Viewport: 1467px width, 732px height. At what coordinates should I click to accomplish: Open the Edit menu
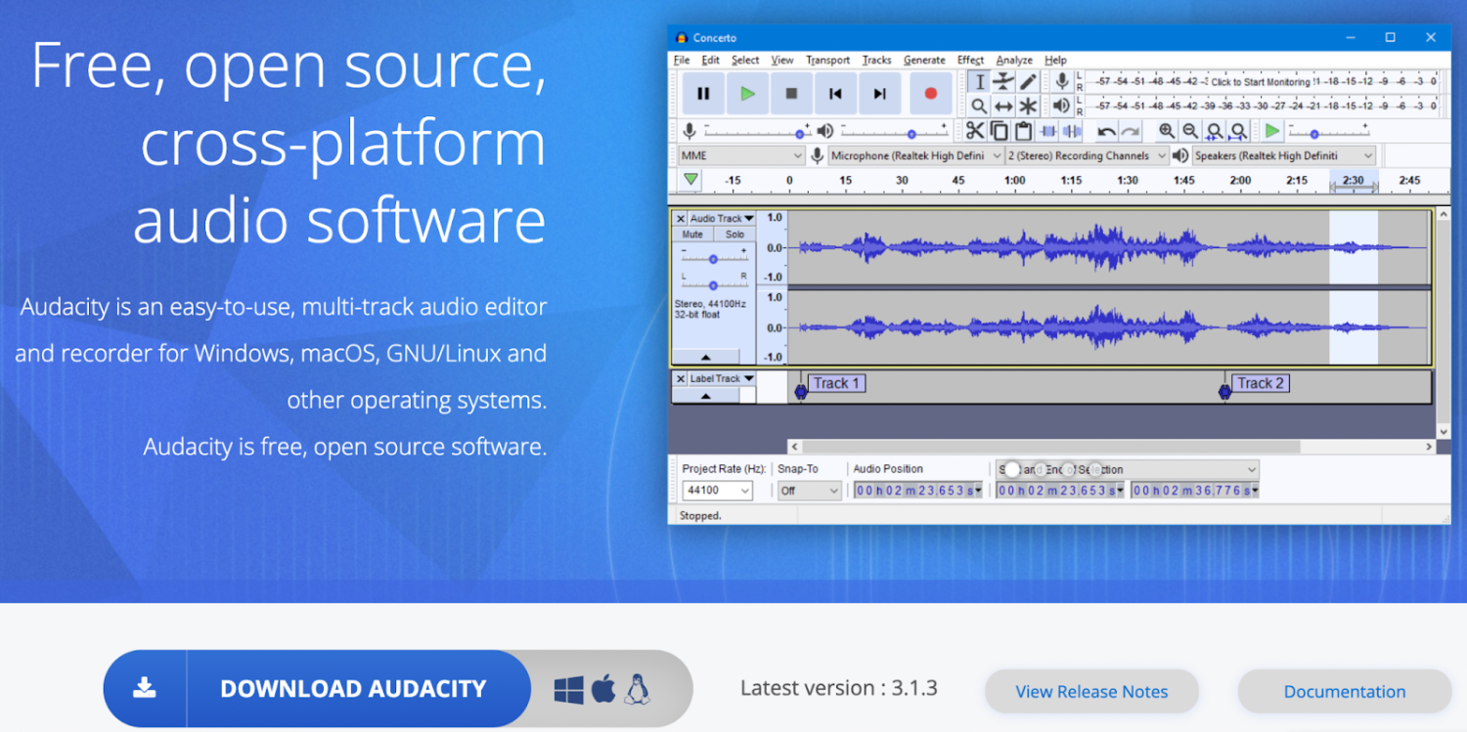point(711,60)
